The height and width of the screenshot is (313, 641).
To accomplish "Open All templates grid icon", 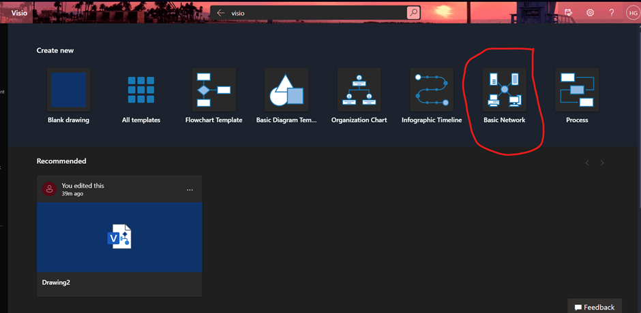I will click(x=141, y=90).
